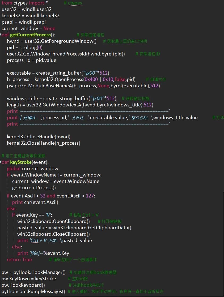Click "executable.value" in the print statement
224x297 pixels.
point(108,118)
